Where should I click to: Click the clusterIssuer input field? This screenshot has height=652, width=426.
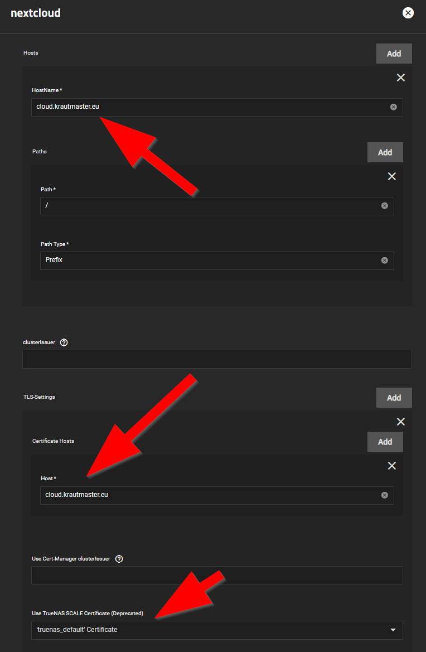217,359
